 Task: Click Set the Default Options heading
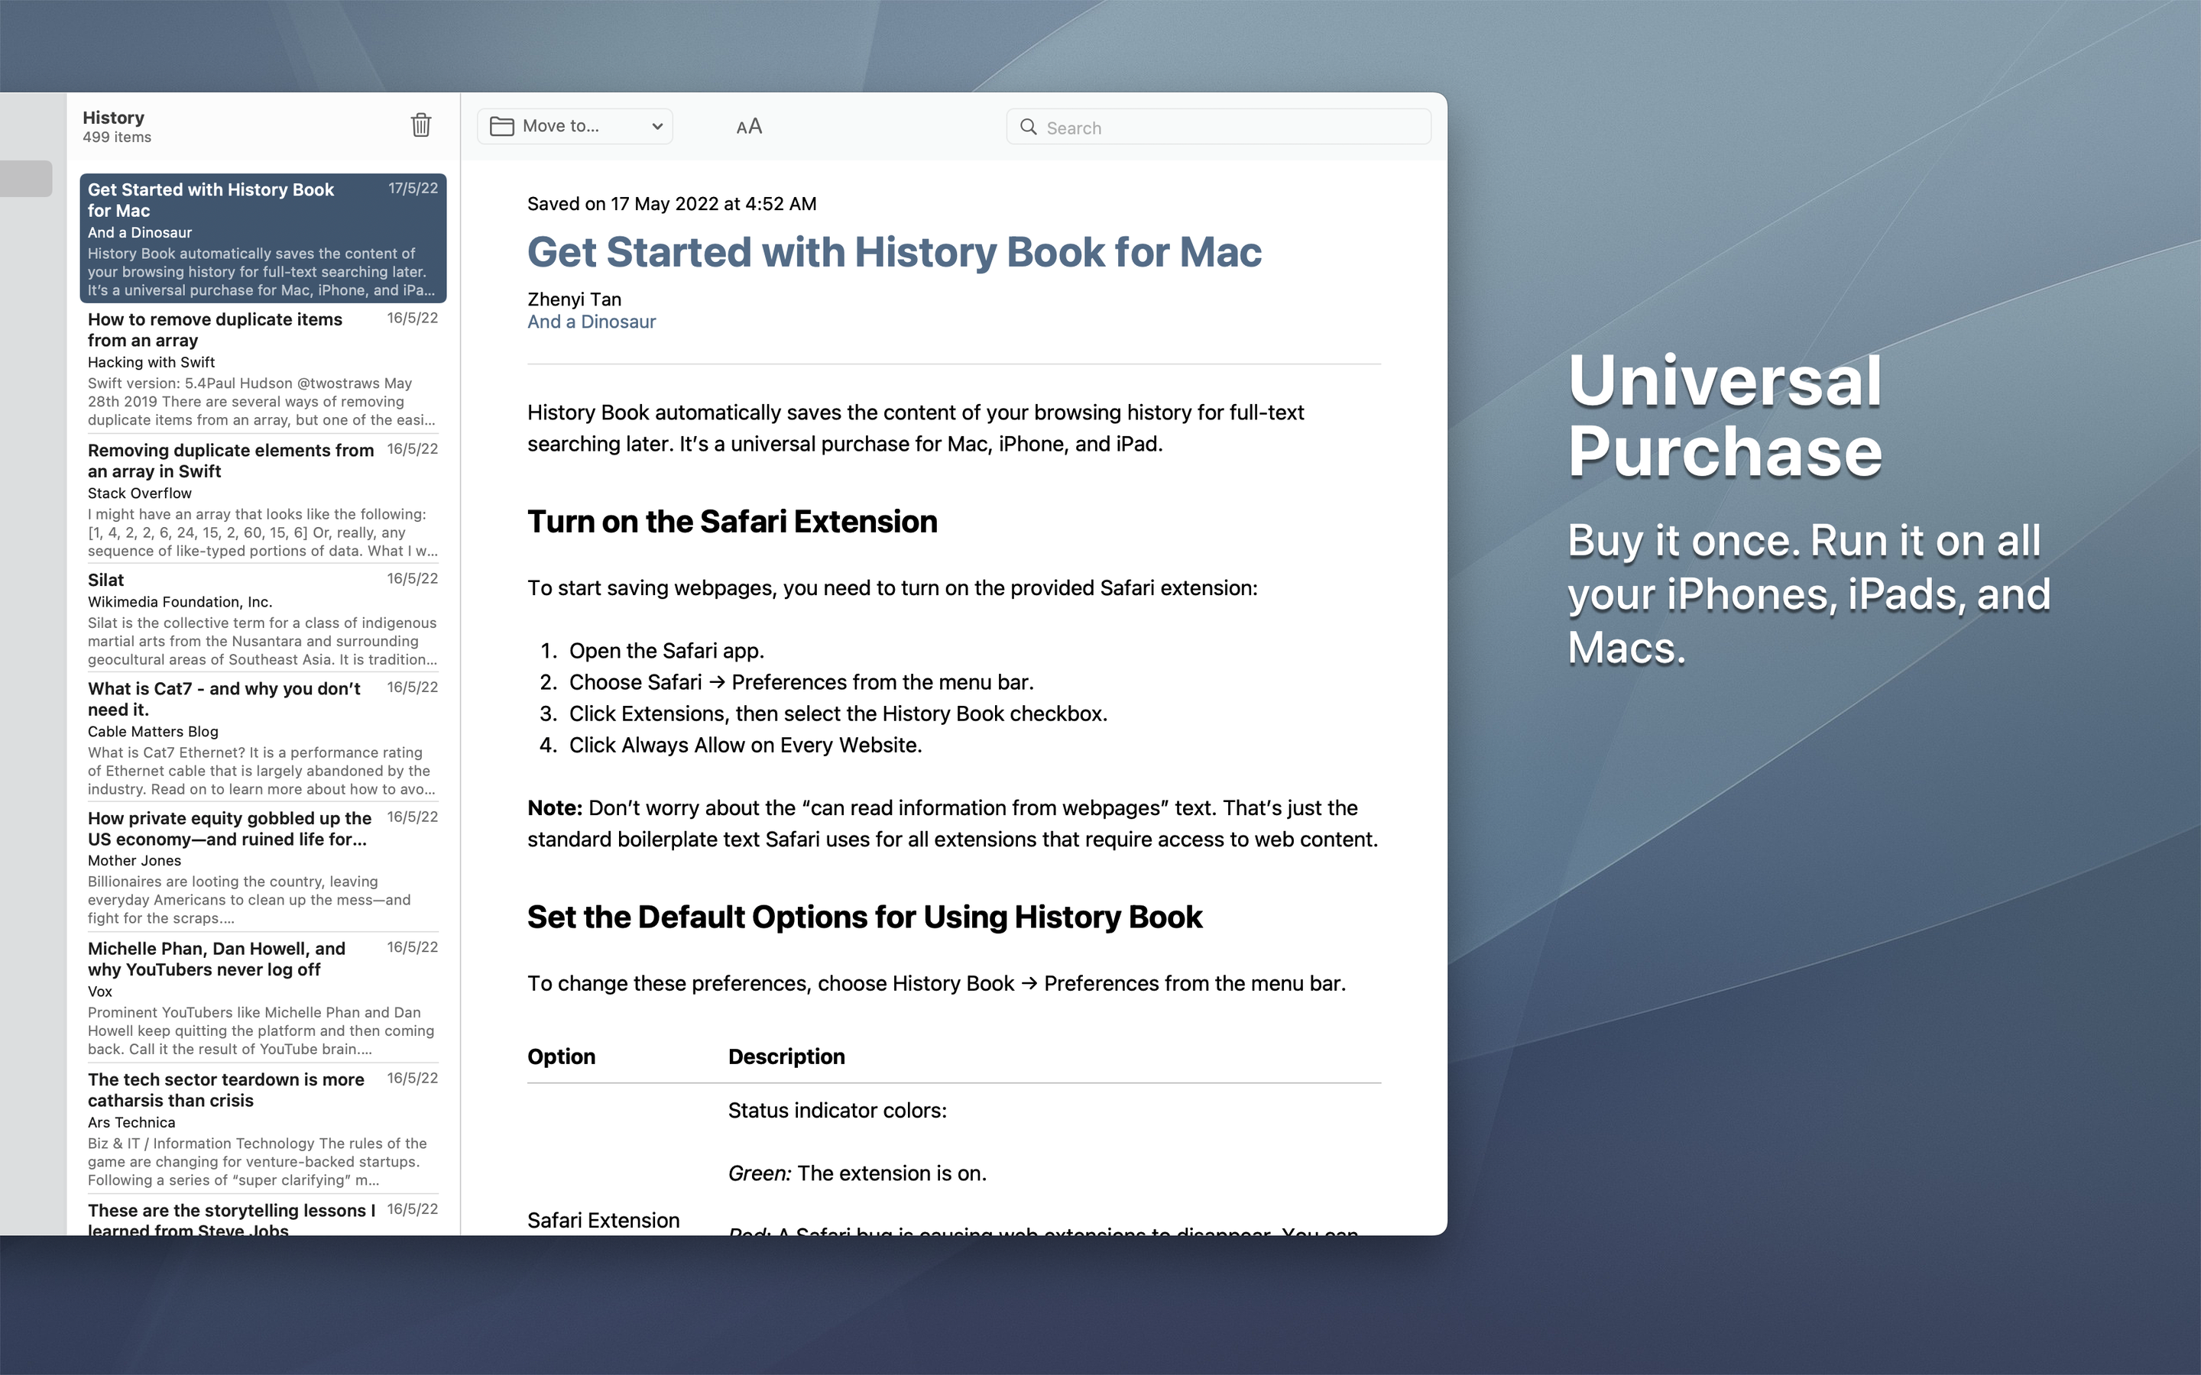click(x=864, y=917)
